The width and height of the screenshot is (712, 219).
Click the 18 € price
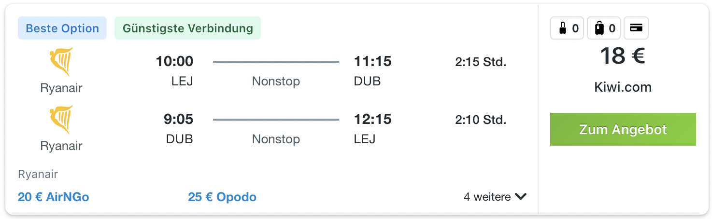[x=623, y=56]
